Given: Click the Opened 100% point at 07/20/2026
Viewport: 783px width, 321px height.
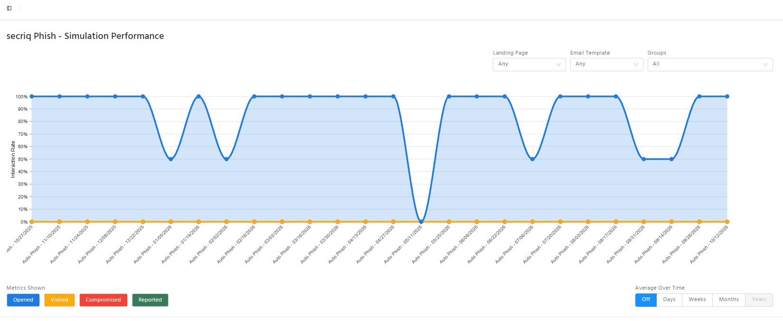Looking at the screenshot, I should click(x=560, y=96).
